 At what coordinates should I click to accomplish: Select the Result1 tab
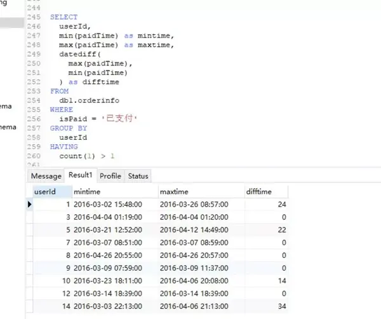pyautogui.click(x=81, y=175)
